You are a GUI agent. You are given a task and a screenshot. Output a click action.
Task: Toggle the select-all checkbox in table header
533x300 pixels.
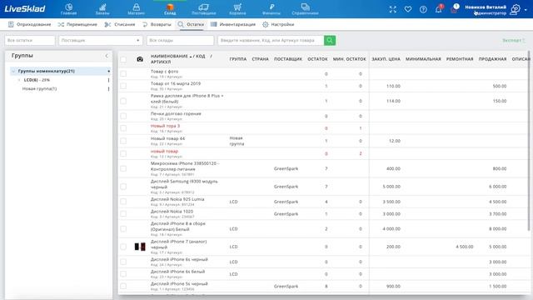(123, 59)
